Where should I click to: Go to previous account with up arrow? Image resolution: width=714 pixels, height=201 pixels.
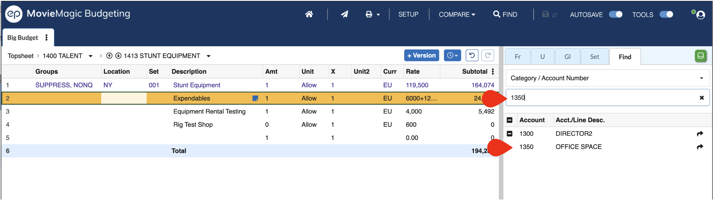[x=109, y=56]
